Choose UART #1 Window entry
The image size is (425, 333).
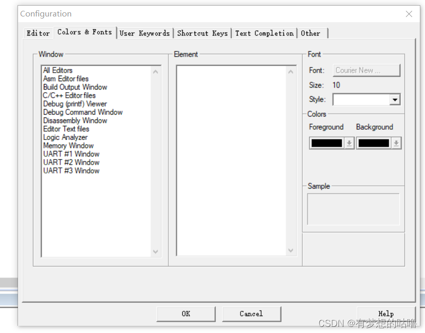point(71,154)
